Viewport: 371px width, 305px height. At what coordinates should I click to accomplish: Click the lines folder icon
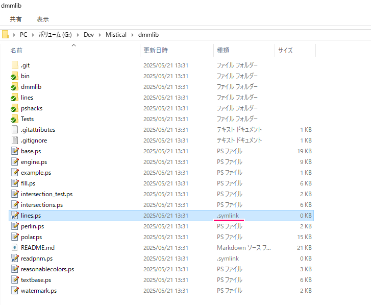coord(15,98)
